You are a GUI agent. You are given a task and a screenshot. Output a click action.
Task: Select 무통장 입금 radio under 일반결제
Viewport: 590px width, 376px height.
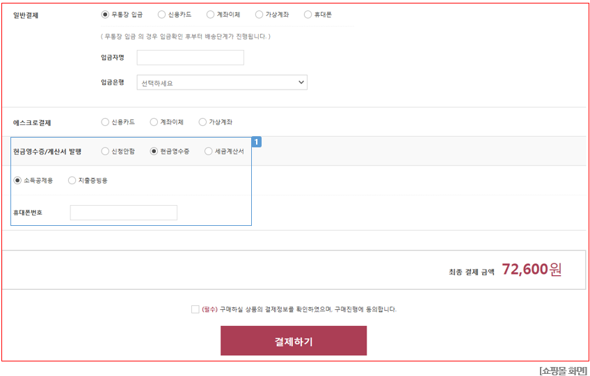tap(105, 15)
